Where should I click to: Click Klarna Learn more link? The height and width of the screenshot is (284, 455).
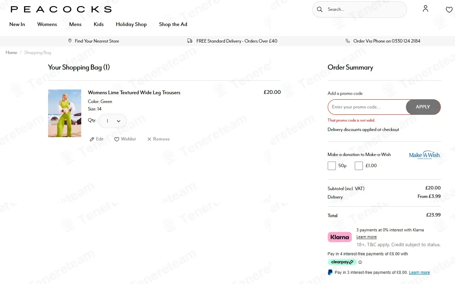click(x=367, y=237)
